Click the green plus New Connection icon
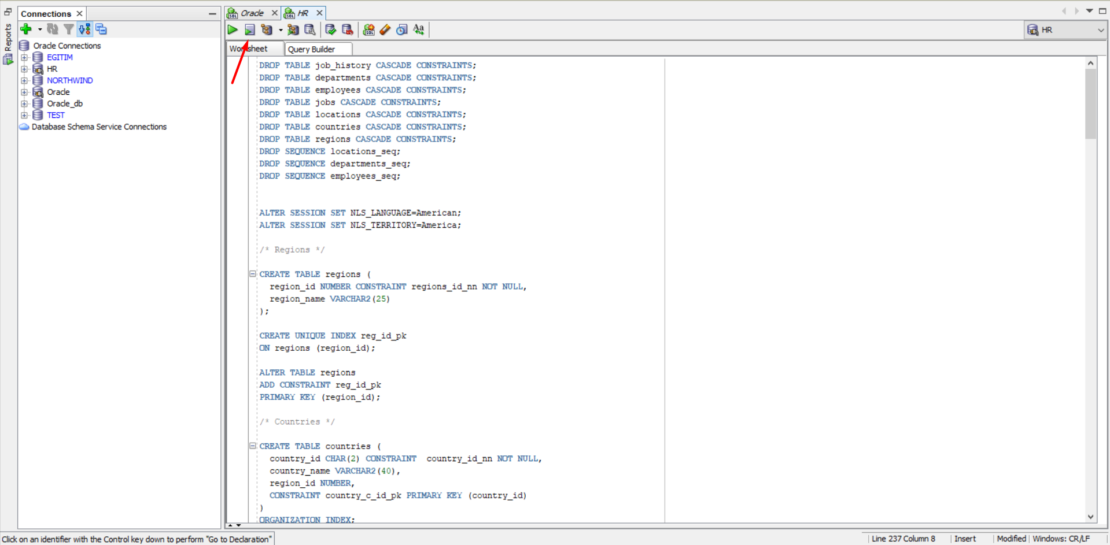 pos(26,29)
